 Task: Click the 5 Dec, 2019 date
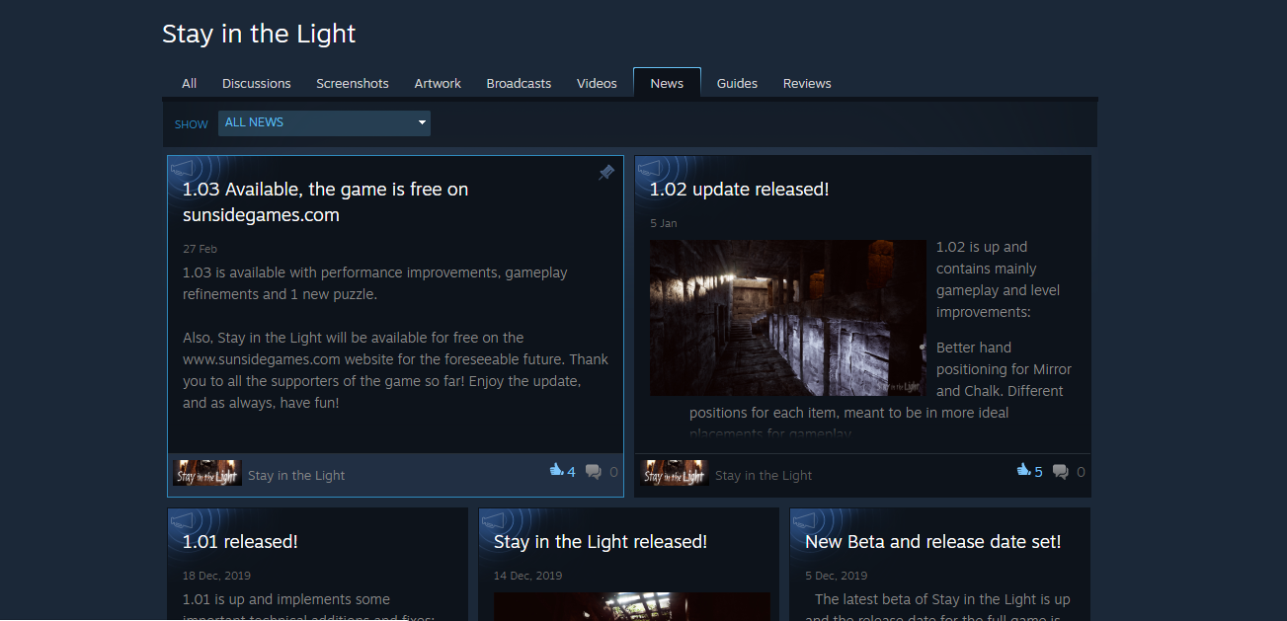(x=836, y=576)
